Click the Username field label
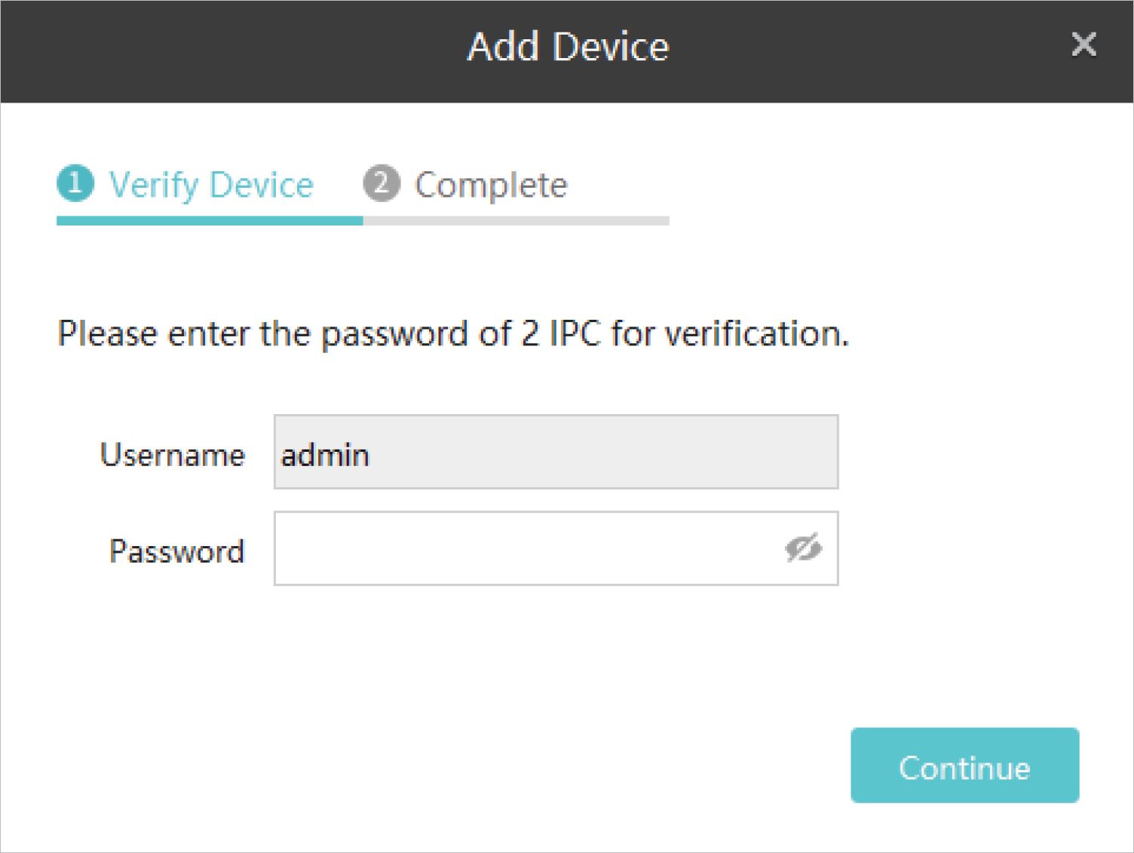The width and height of the screenshot is (1134, 853). [173, 454]
